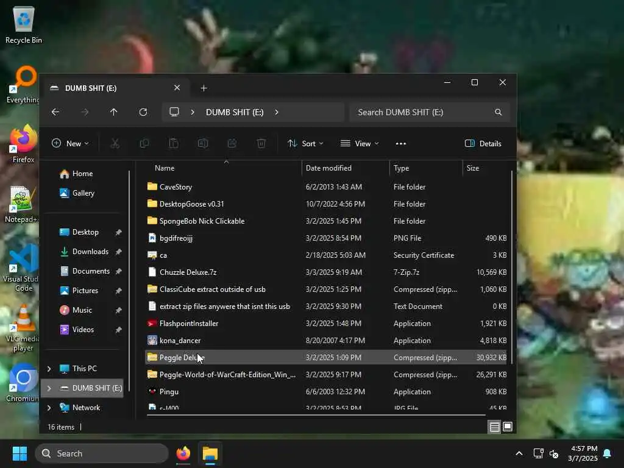The width and height of the screenshot is (624, 468).
Task: Click the Share icon in toolbar
Action: (x=232, y=143)
